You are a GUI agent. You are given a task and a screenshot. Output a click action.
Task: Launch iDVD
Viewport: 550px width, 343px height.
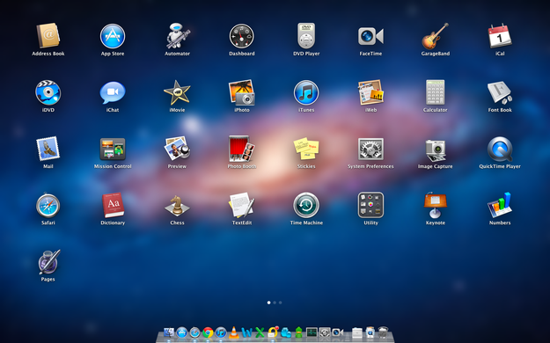48,92
